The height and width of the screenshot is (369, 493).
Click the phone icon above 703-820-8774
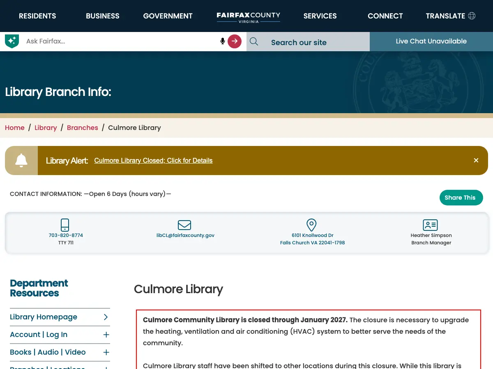[x=65, y=225]
